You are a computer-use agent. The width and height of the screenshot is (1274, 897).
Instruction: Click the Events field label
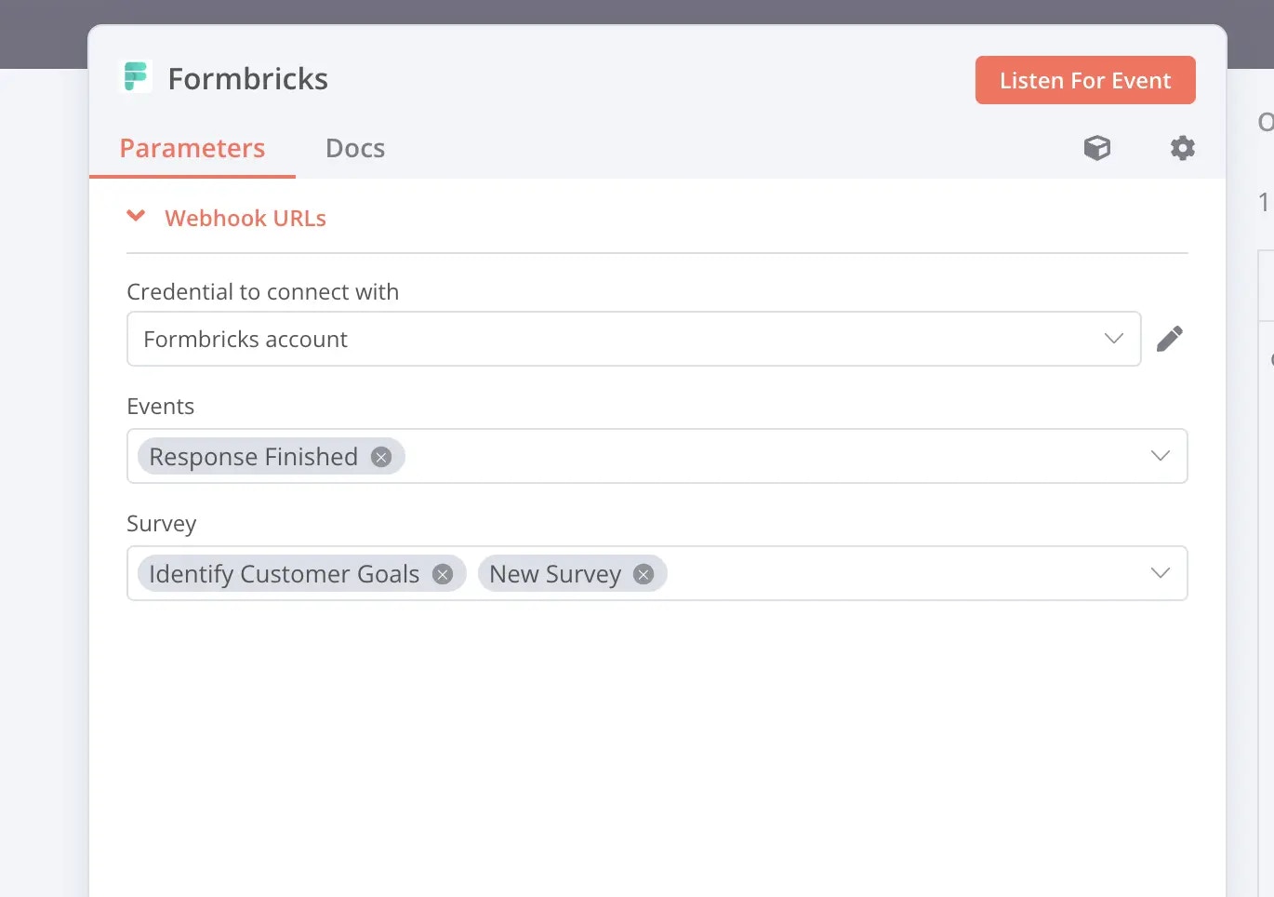(x=161, y=407)
